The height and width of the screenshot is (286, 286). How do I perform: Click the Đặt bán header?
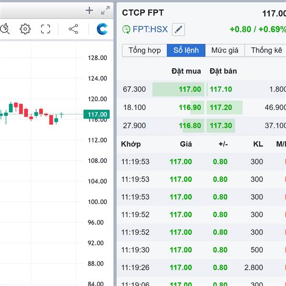(223, 71)
